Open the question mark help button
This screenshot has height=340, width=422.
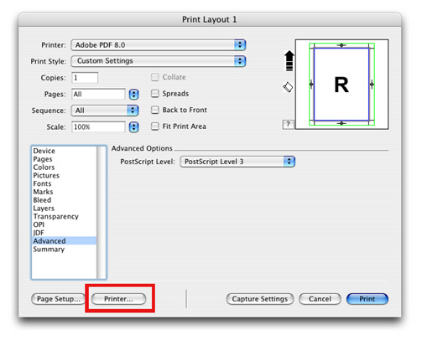coord(288,125)
